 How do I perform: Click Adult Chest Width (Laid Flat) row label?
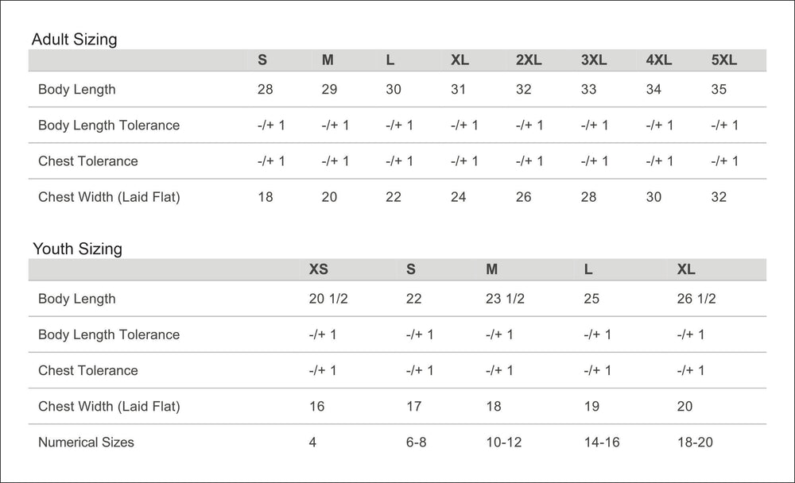109,197
